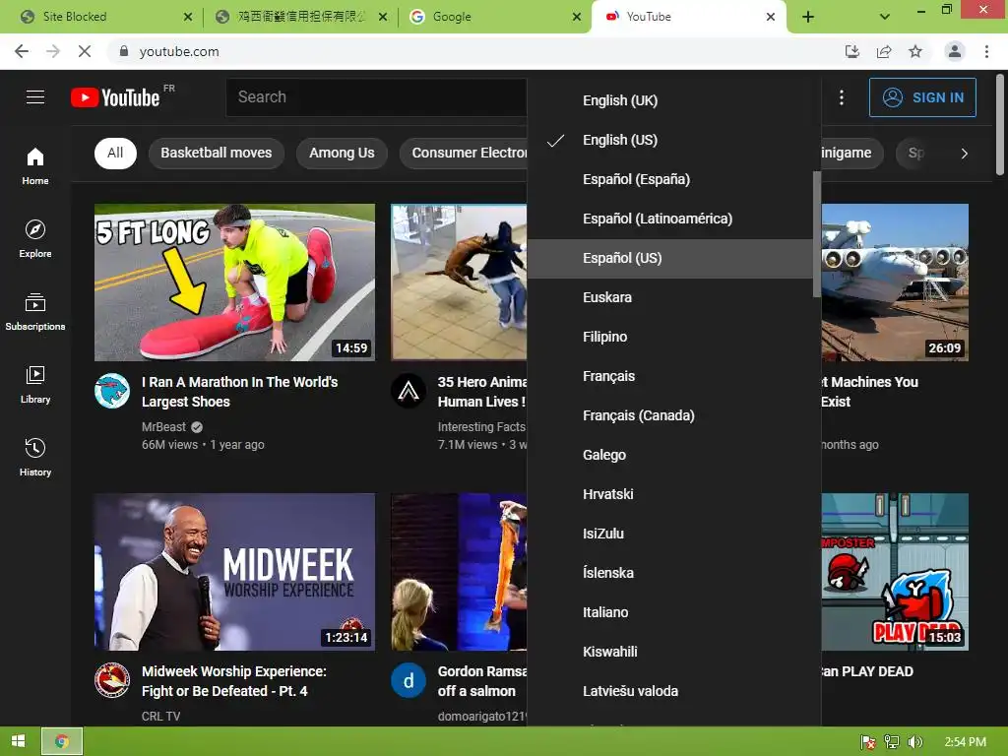Select English (UK) language
Image resolution: width=1008 pixels, height=756 pixels.
coord(669,100)
